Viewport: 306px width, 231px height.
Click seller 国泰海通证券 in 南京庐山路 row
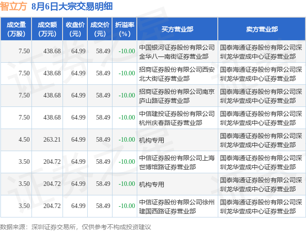tap(261, 96)
